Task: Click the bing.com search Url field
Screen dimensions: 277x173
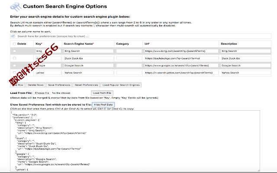Action: (x=181, y=51)
